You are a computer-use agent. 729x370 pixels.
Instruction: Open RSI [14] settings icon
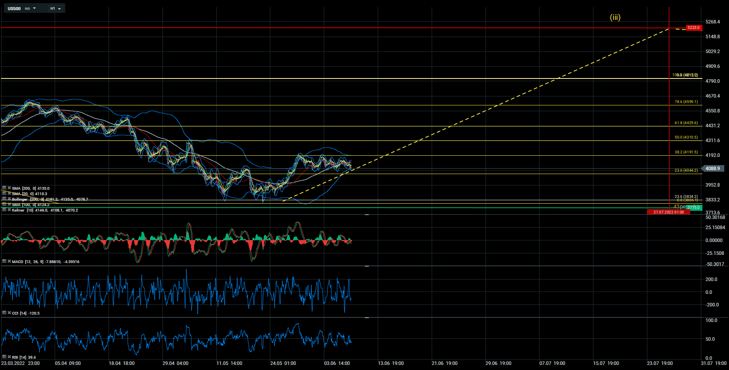coord(4,357)
